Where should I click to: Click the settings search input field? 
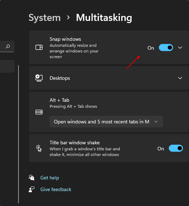(x=7, y=46)
